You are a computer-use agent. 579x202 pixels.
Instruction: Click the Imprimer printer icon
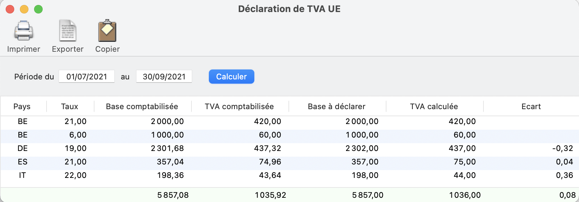(x=23, y=31)
